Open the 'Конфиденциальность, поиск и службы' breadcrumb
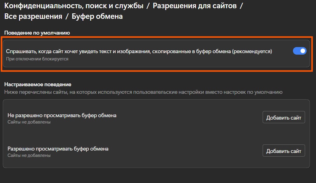Viewport: 316px width, 183px height. [74, 5]
